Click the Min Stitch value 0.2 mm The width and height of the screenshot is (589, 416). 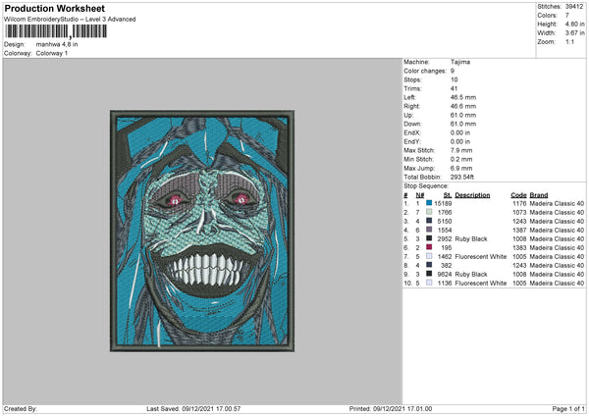tap(461, 159)
